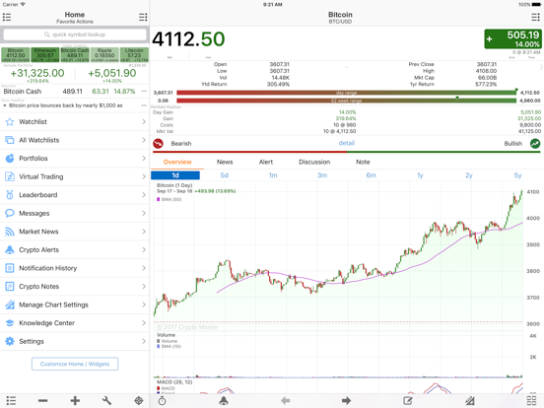Click the Notification History icon

10,268
